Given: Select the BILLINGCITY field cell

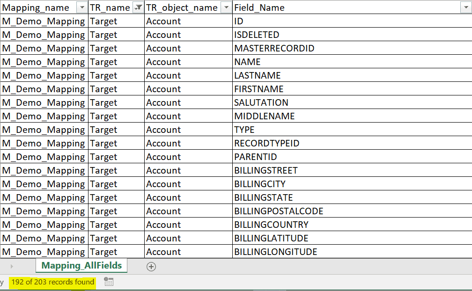Looking at the screenshot, I should [x=352, y=184].
